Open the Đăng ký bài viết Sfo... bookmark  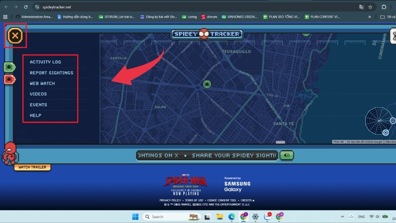click(159, 17)
